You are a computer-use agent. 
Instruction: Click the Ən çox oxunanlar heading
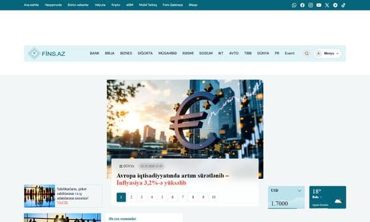[x=122, y=219]
